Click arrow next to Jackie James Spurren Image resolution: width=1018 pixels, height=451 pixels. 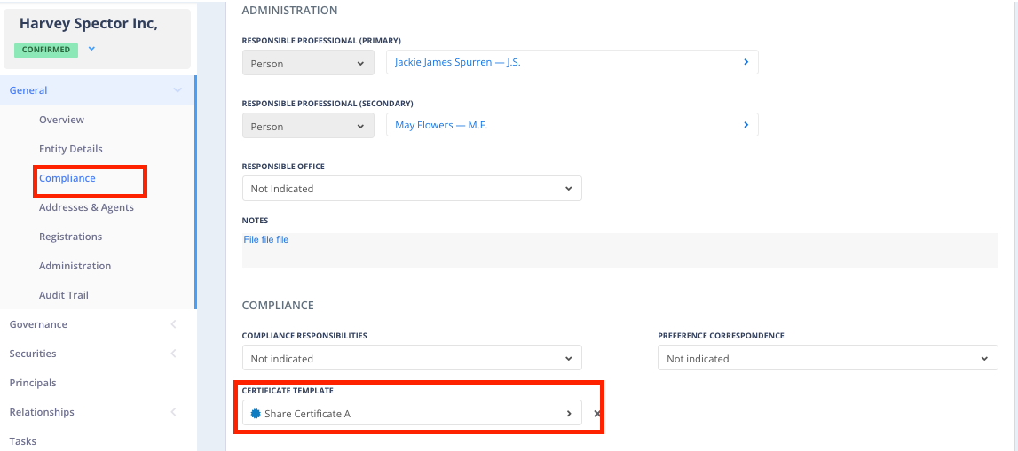click(x=746, y=62)
